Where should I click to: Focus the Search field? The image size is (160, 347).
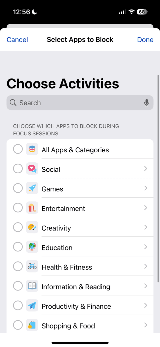pyautogui.click(x=80, y=103)
